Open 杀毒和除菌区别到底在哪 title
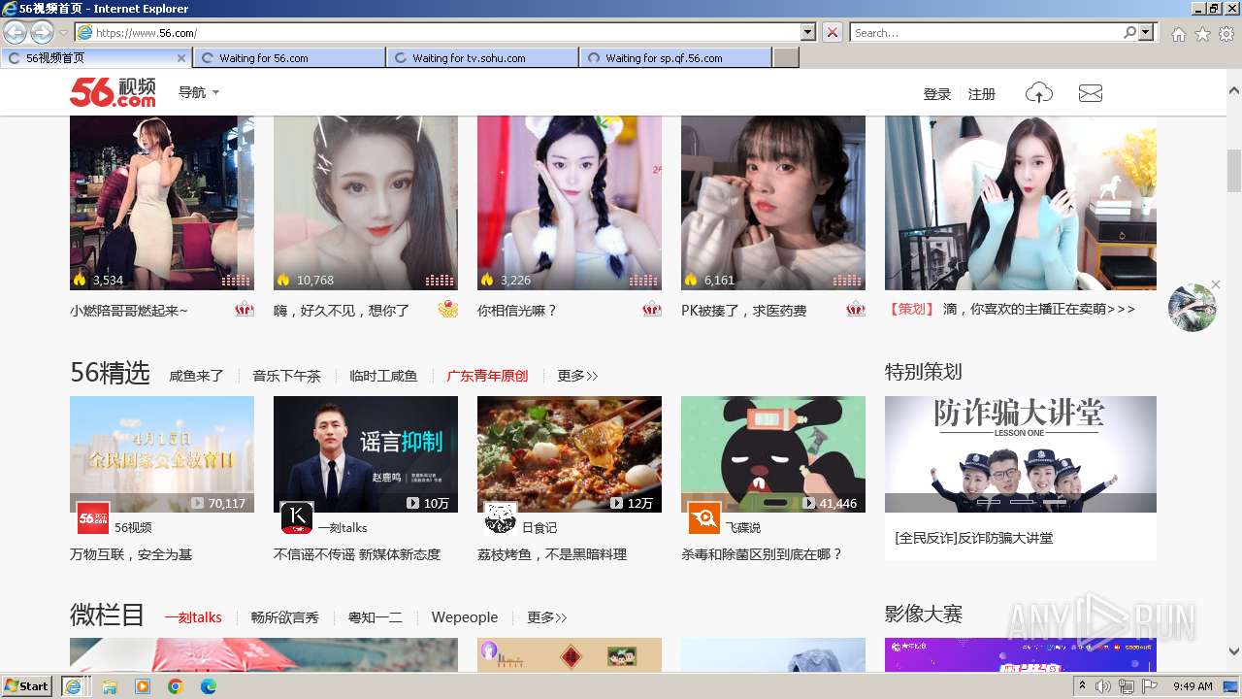This screenshot has width=1242, height=699. 762,554
